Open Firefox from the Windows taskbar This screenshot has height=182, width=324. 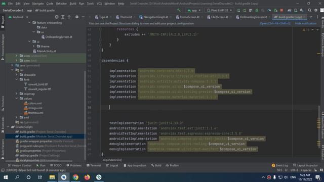tap(87, 177)
